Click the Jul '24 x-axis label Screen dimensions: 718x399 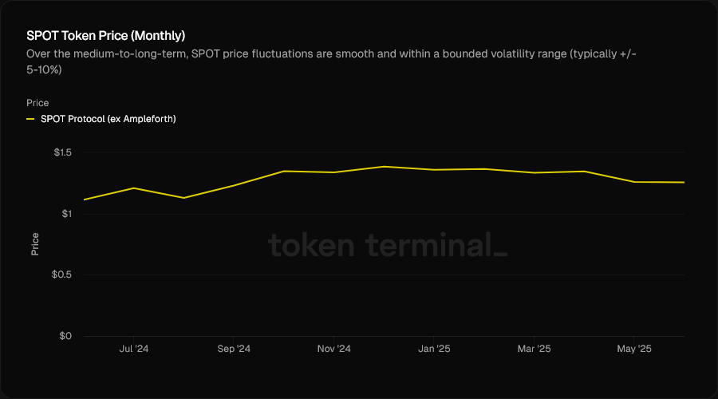click(x=133, y=349)
